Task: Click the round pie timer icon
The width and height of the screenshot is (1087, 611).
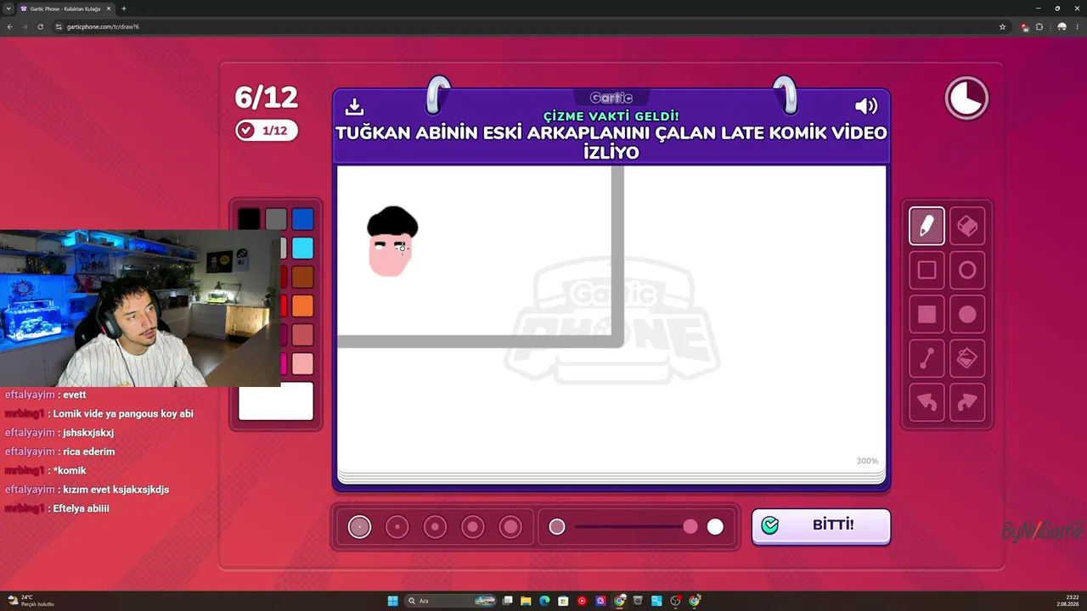Action: click(x=966, y=98)
